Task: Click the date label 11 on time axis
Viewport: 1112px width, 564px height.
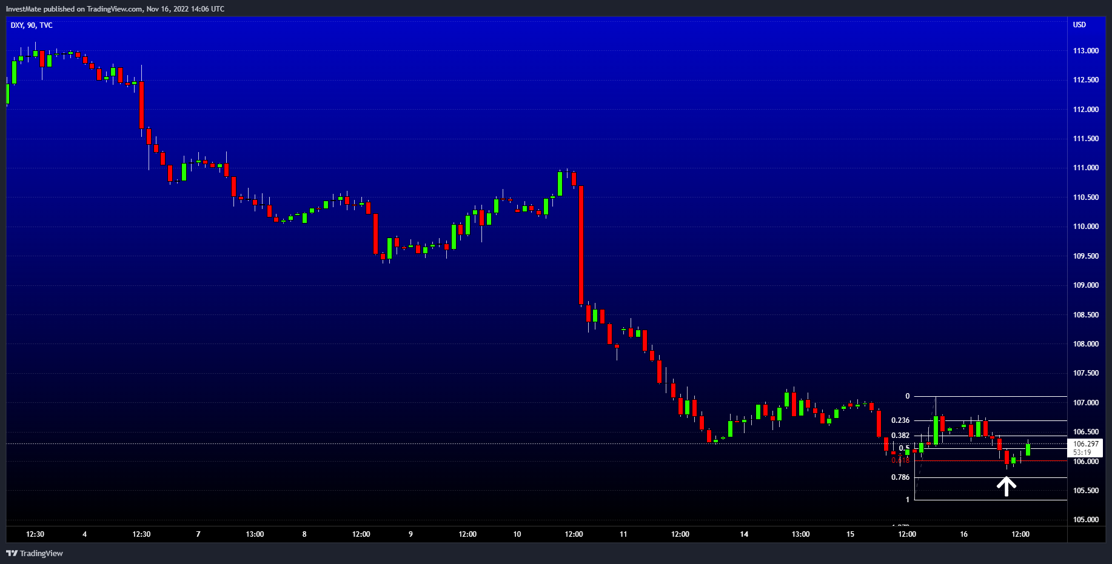Action: click(x=623, y=534)
